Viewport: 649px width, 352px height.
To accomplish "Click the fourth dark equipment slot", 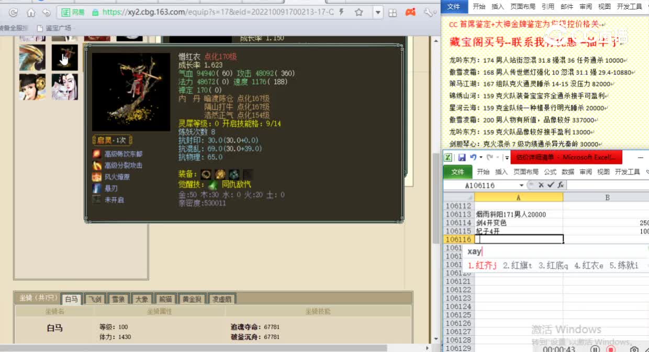I will click(x=249, y=174).
